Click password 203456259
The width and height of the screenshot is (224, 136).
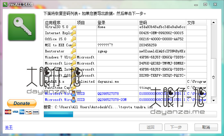click(x=148, y=45)
